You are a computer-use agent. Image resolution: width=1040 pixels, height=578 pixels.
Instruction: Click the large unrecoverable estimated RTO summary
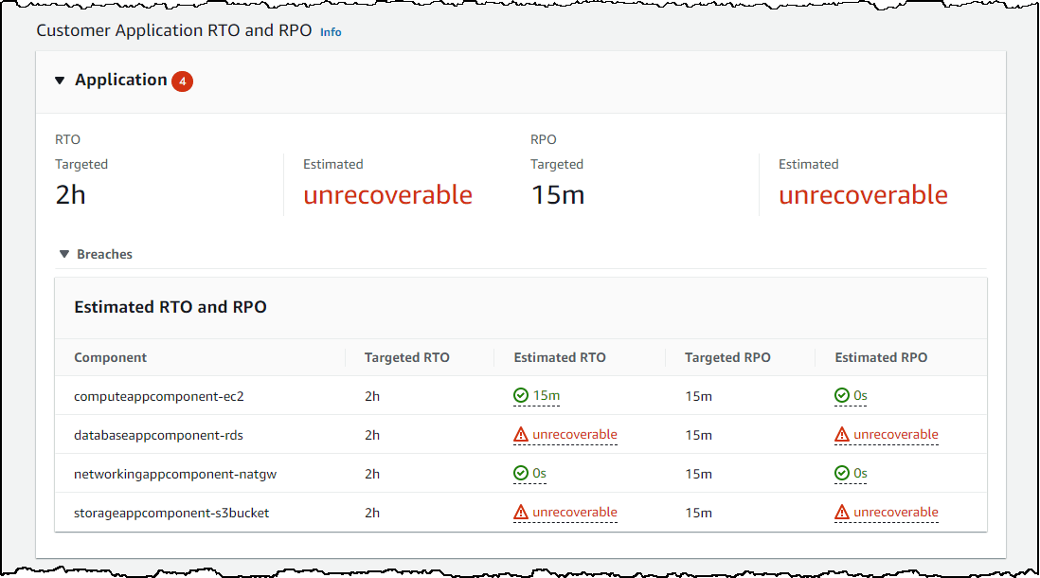click(x=387, y=195)
